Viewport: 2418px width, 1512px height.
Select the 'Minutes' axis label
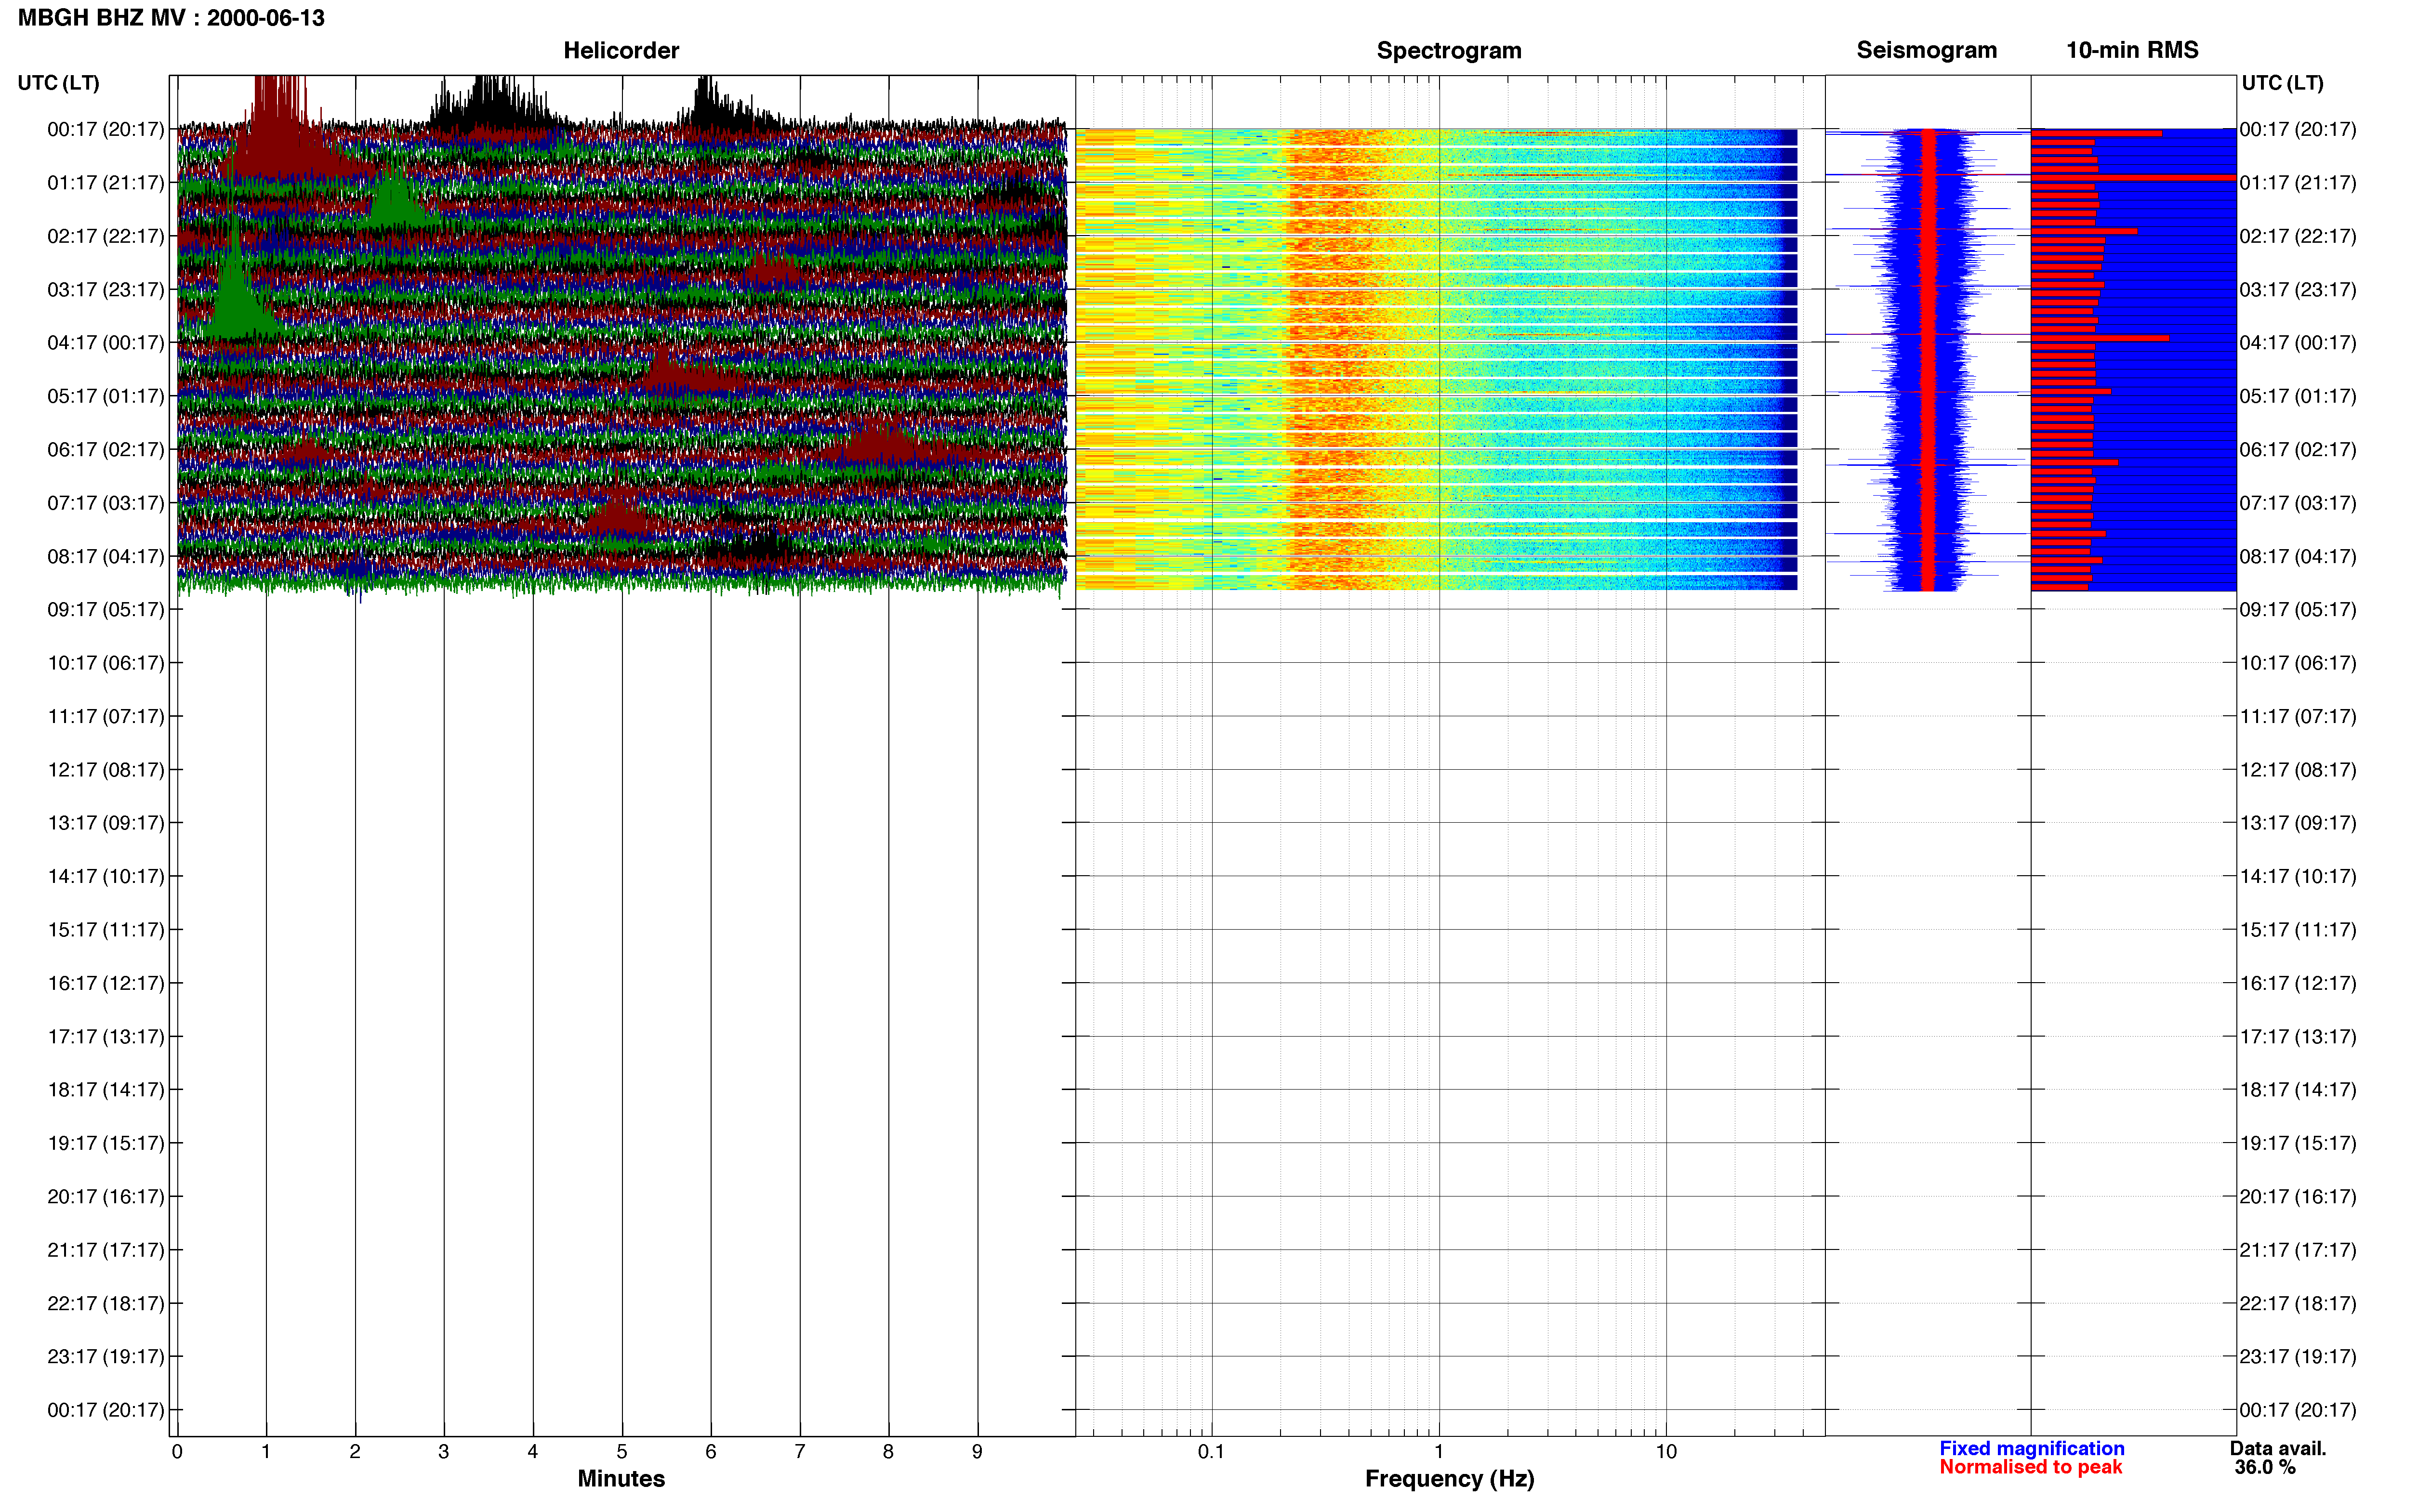pos(621,1478)
